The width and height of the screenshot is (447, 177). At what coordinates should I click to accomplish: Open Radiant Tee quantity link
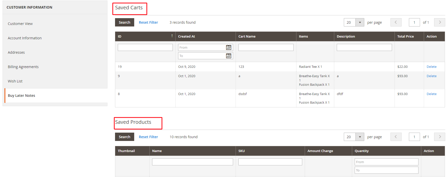tap(321, 67)
